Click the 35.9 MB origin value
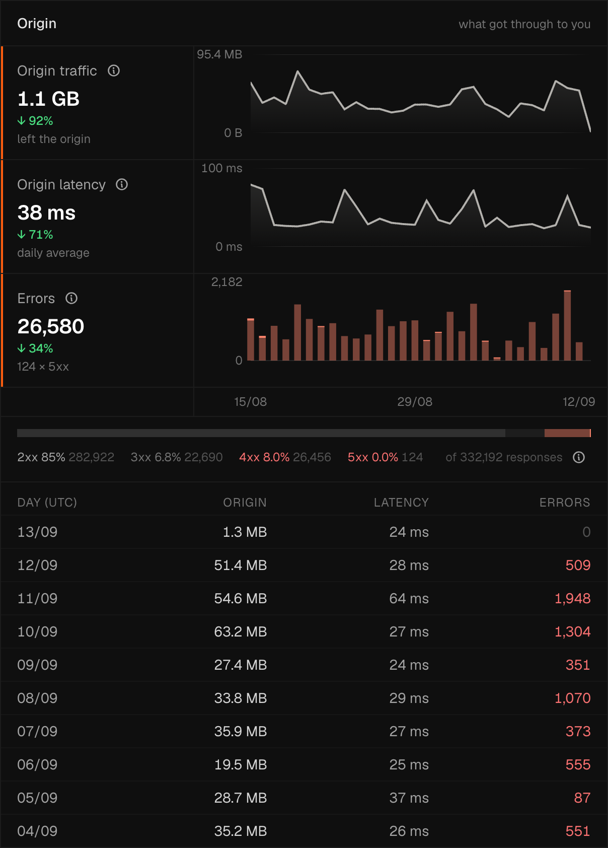Image resolution: width=608 pixels, height=848 pixels. coord(241,731)
